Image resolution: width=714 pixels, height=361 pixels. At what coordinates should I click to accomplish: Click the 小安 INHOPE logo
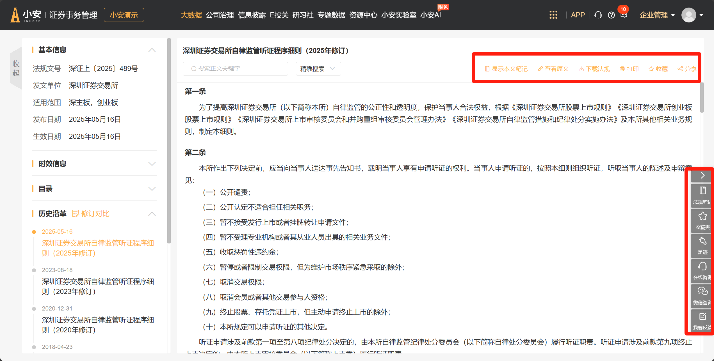[x=26, y=15]
